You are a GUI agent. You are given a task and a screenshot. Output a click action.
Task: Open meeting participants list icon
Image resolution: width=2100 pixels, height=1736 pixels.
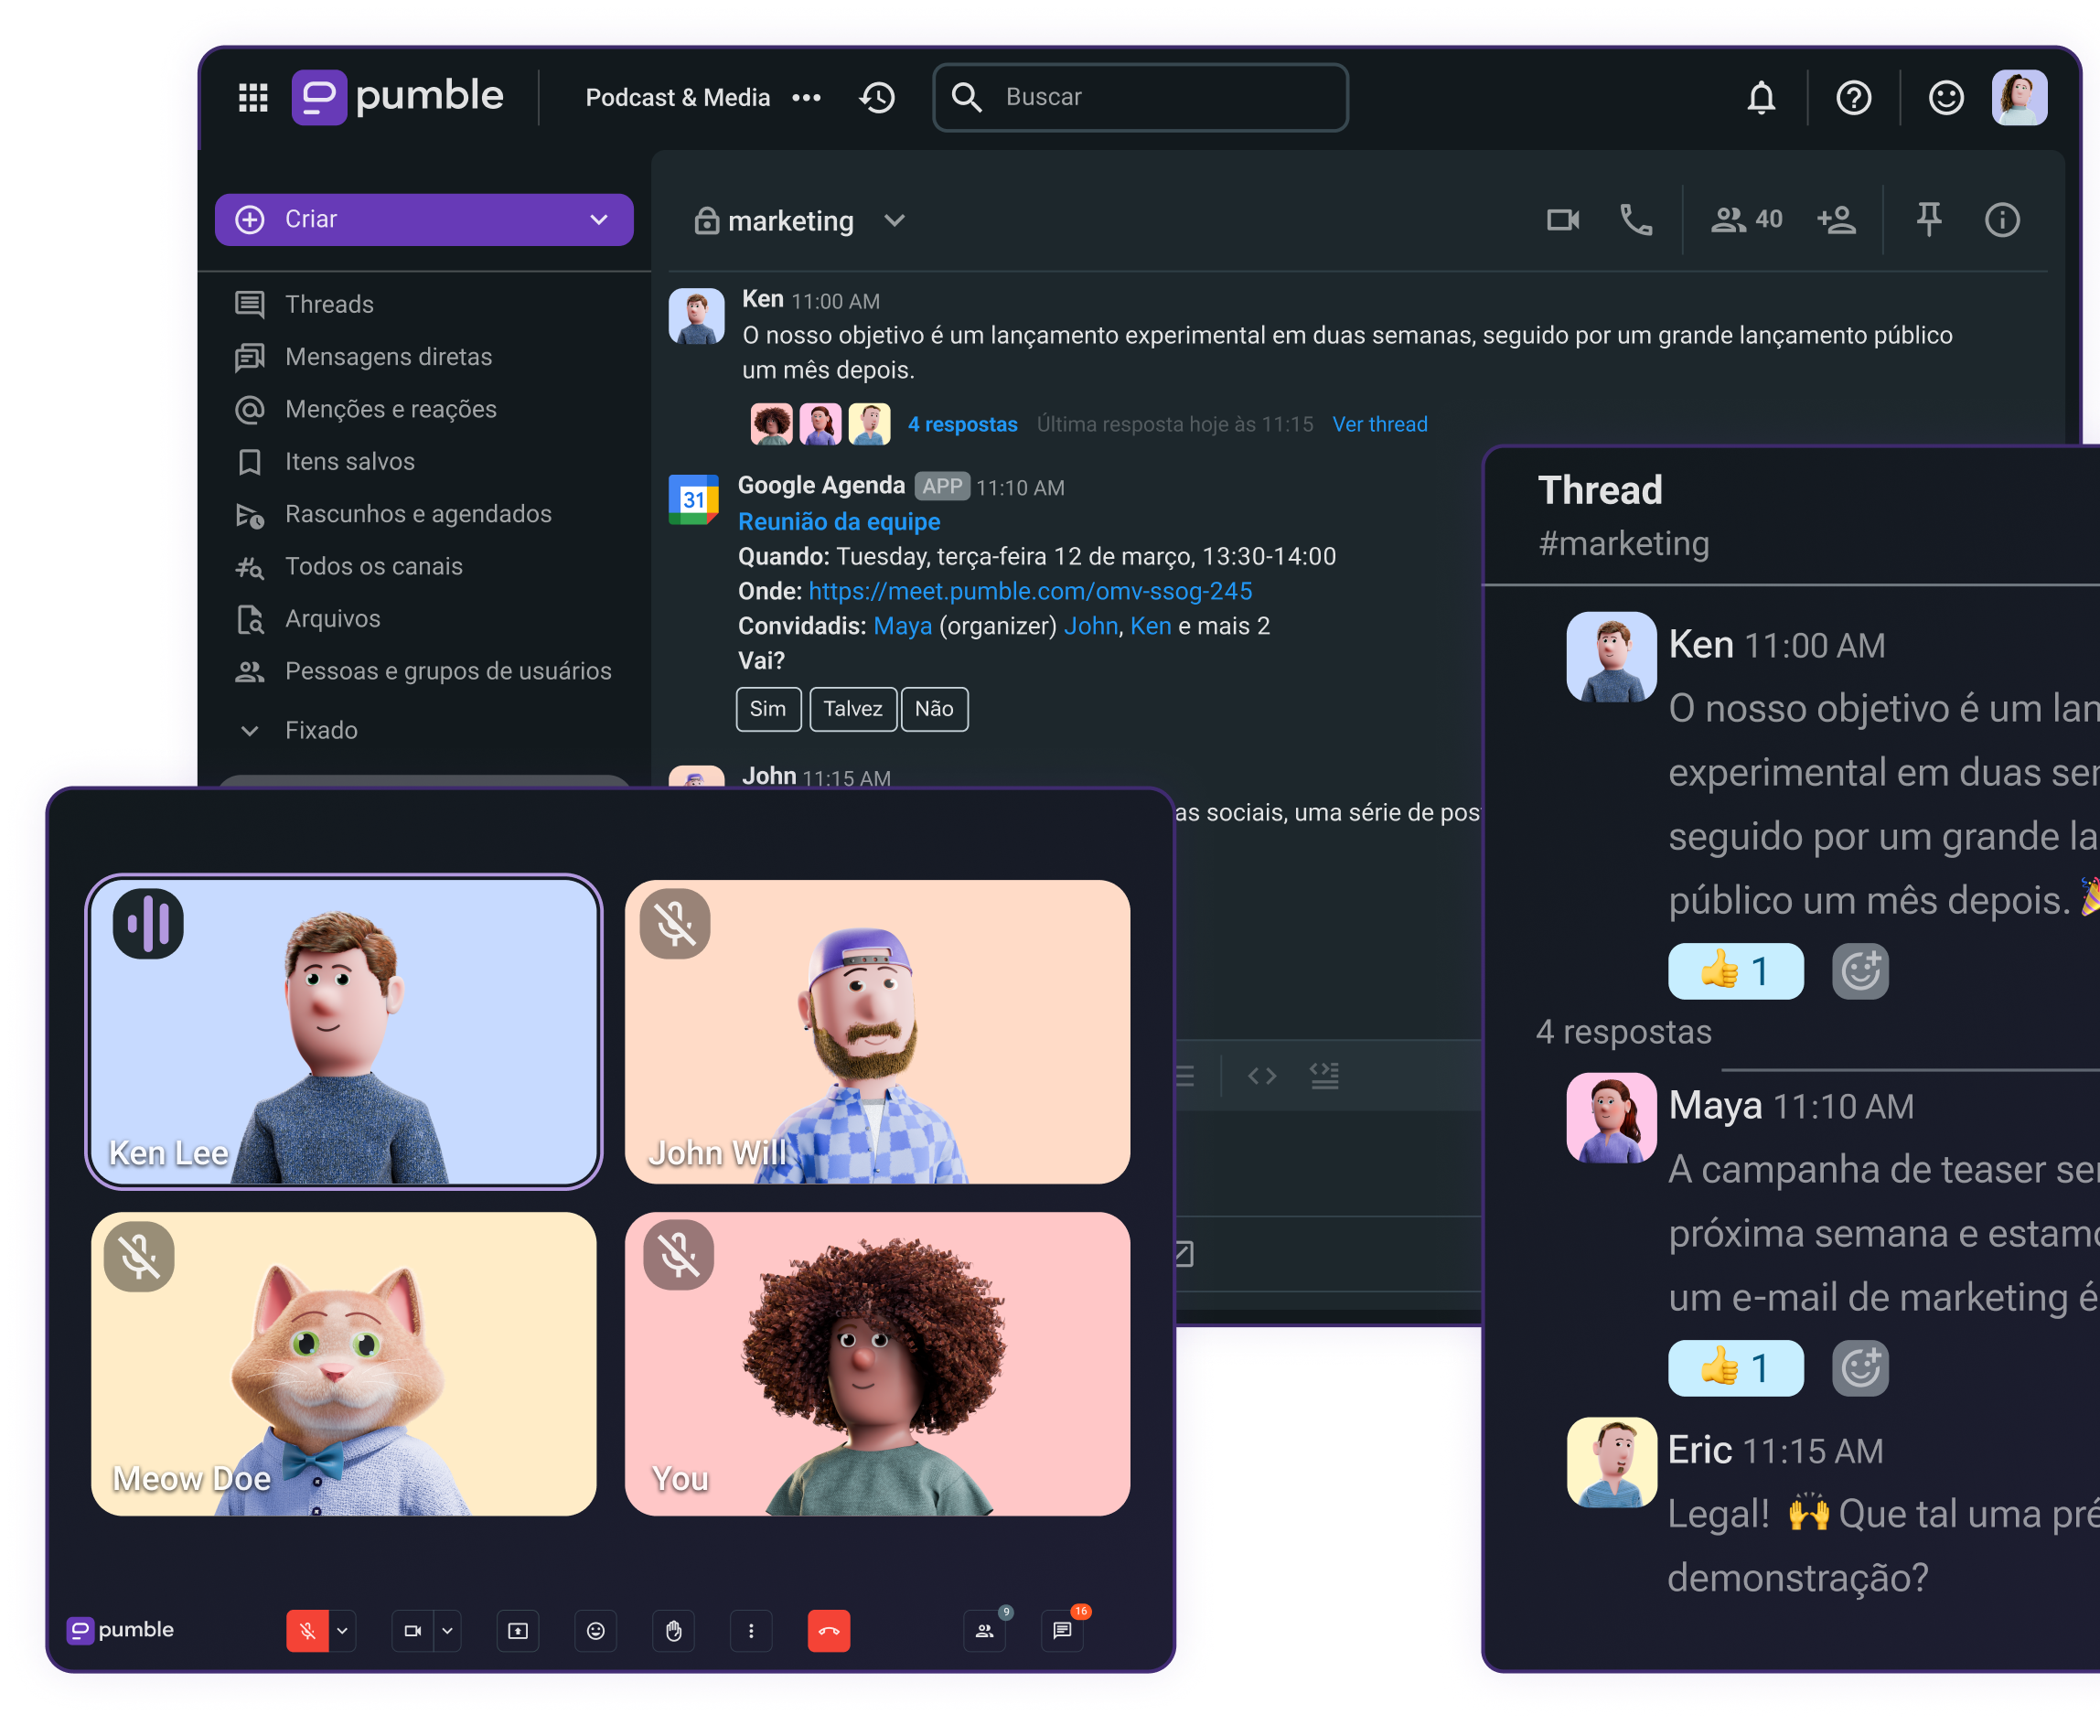pyautogui.click(x=985, y=1631)
